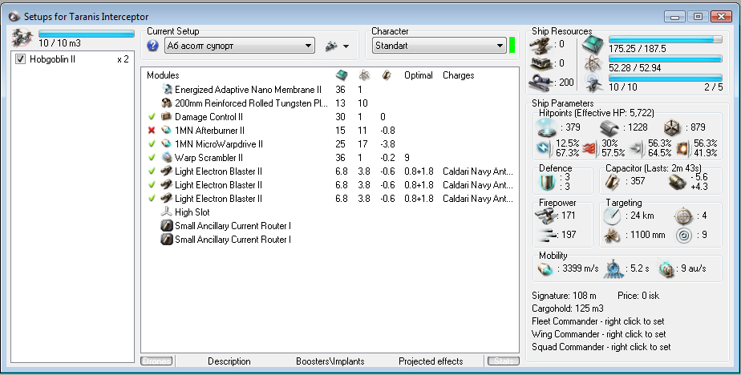Toggle the third Light Electron Blaster II checkmark
Screen dimensions: 741x375
[x=152, y=199]
